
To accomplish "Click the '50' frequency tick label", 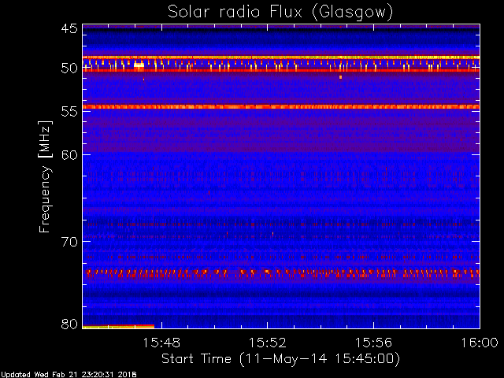I will click(69, 68).
